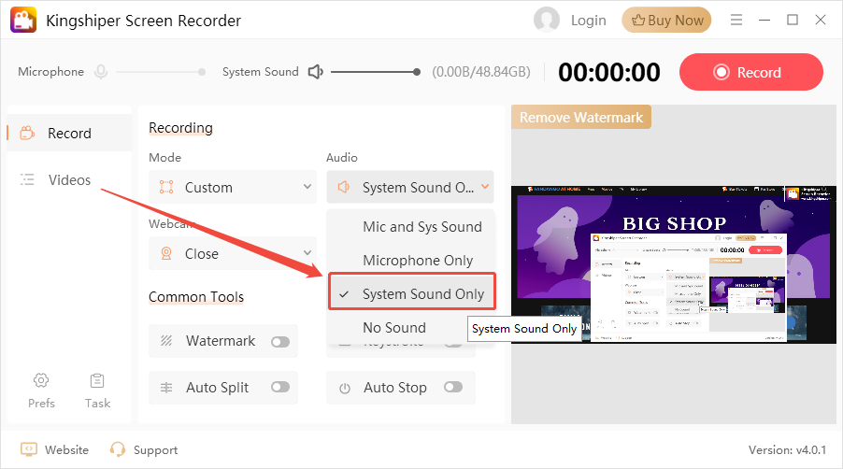This screenshot has height=469, width=843.
Task: Click the webcam icon beside Close
Action: [x=166, y=253]
